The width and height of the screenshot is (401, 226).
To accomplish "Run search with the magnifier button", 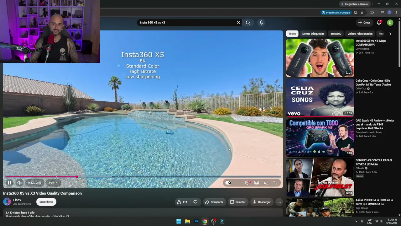I will click(248, 23).
